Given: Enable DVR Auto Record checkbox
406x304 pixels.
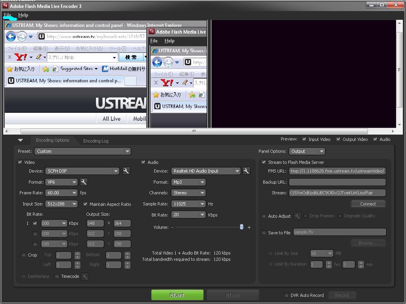Looking at the screenshot, I should (286, 295).
